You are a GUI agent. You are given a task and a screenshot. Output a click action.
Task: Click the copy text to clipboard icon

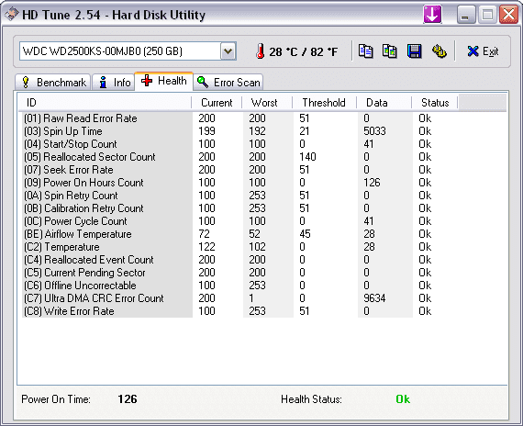[365, 51]
